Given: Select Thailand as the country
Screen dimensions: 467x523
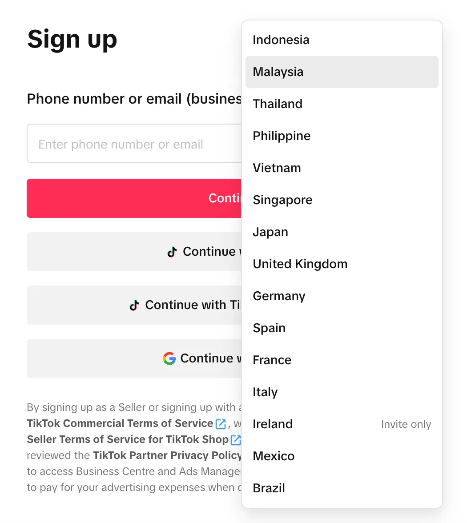Looking at the screenshot, I should coord(278,104).
